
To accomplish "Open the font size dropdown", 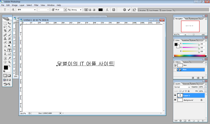I will click(x=65, y=10).
